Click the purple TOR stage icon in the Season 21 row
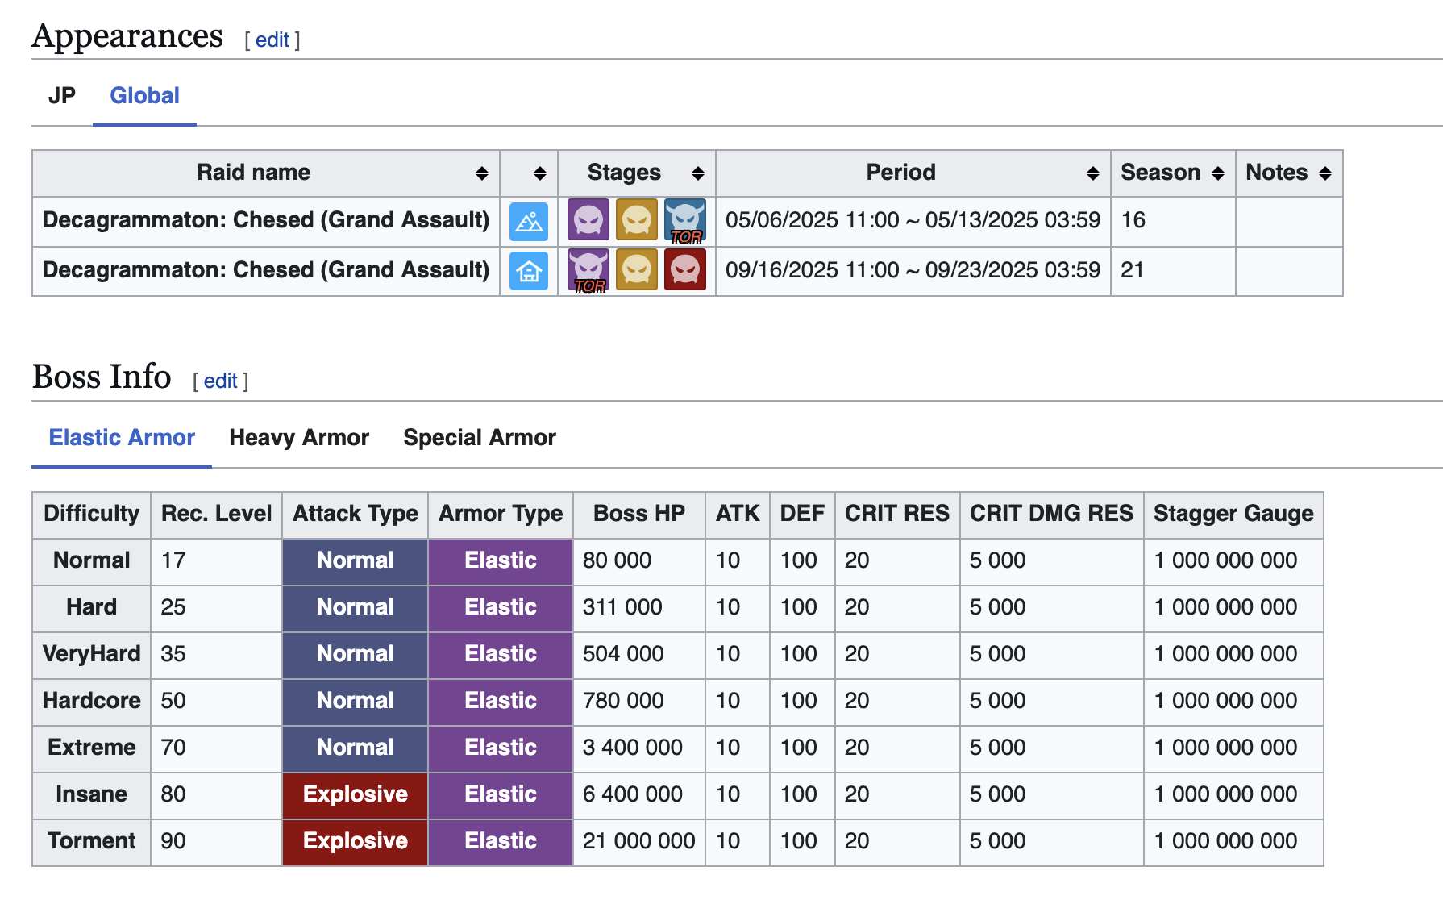This screenshot has height=900, width=1443. (588, 270)
